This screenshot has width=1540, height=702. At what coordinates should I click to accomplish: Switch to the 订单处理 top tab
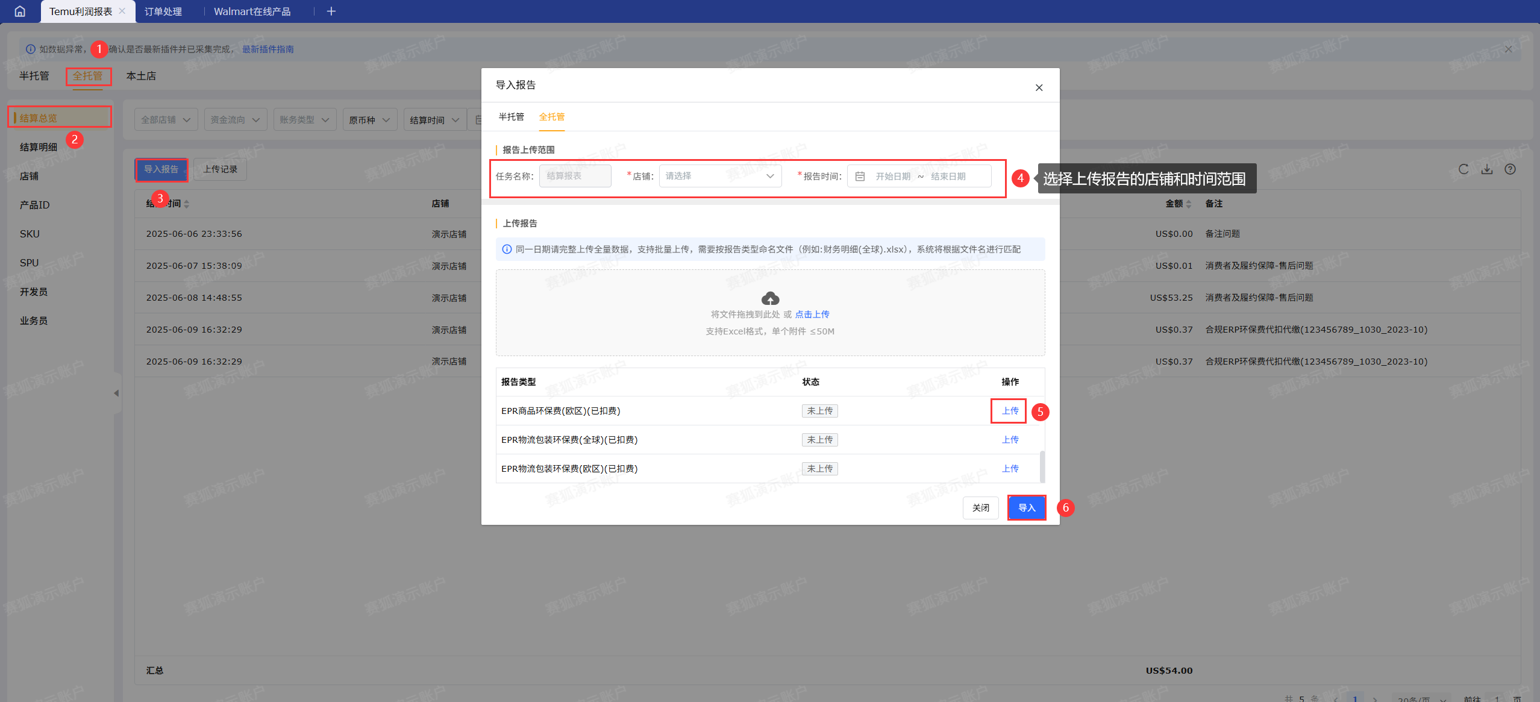tap(163, 11)
